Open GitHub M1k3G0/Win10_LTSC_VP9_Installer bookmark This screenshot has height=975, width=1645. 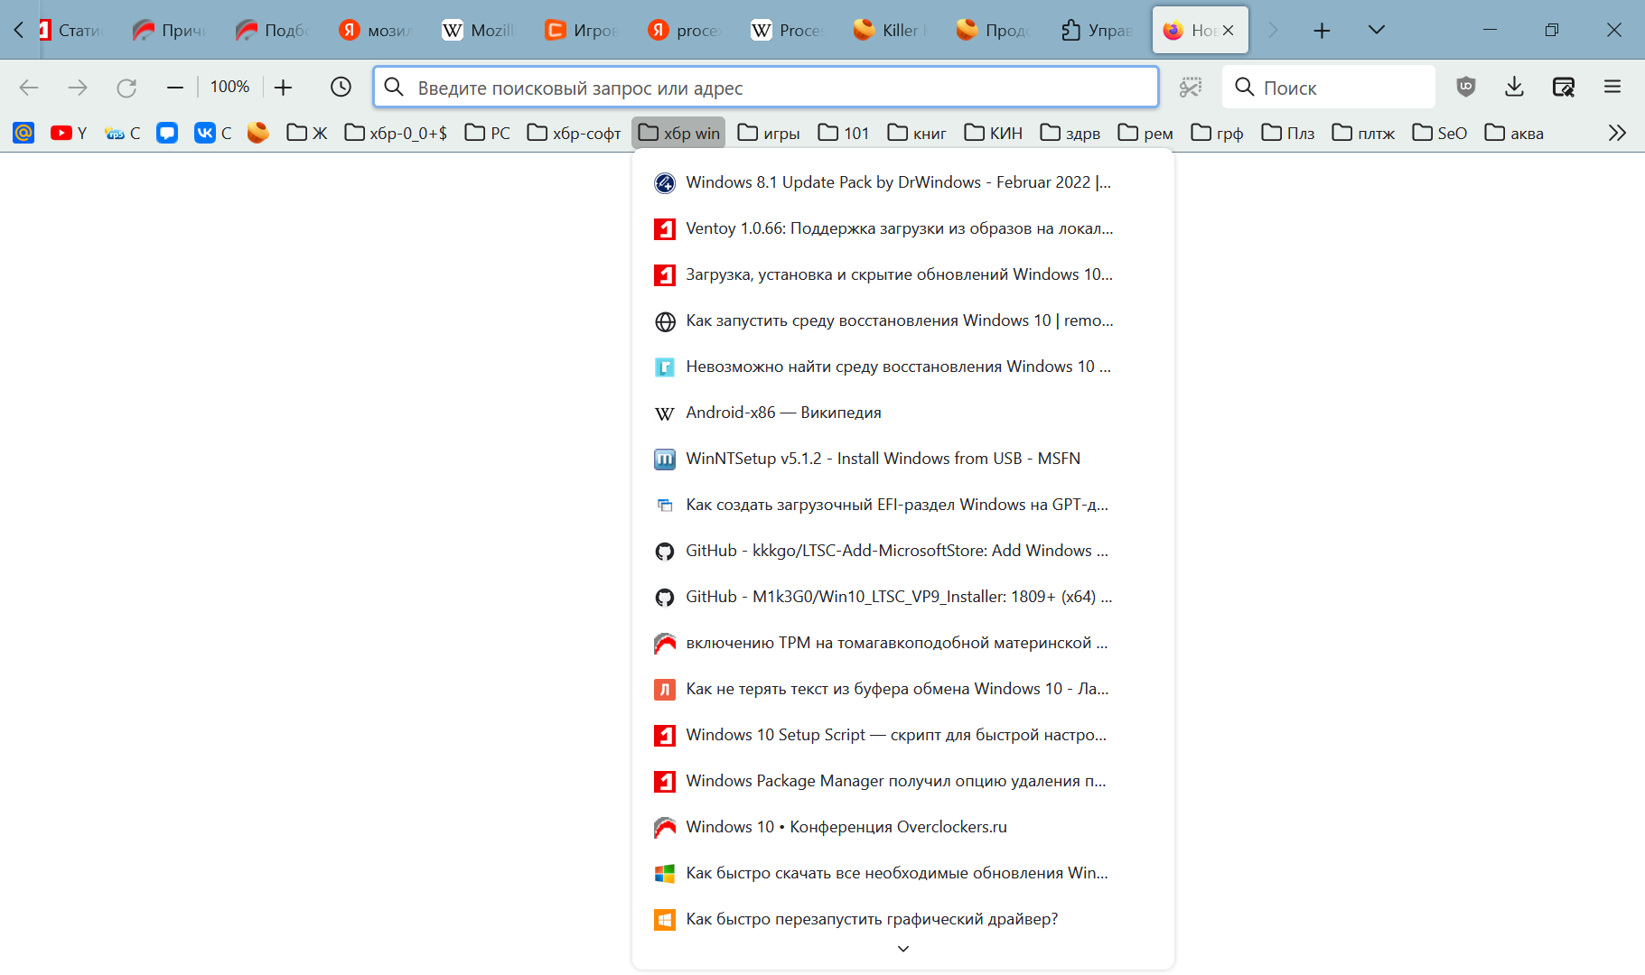point(903,597)
